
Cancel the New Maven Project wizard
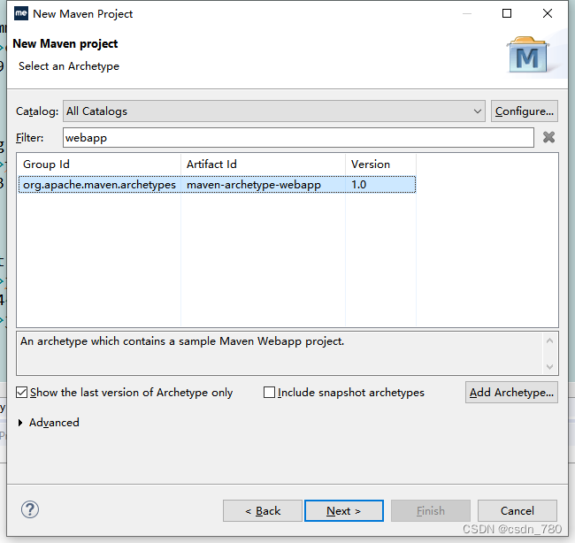(x=517, y=511)
